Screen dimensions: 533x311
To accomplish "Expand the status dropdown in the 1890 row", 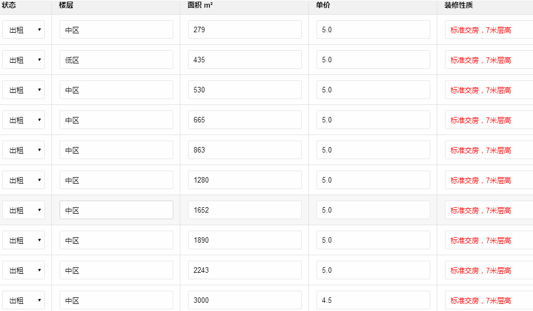I will tap(24, 240).
